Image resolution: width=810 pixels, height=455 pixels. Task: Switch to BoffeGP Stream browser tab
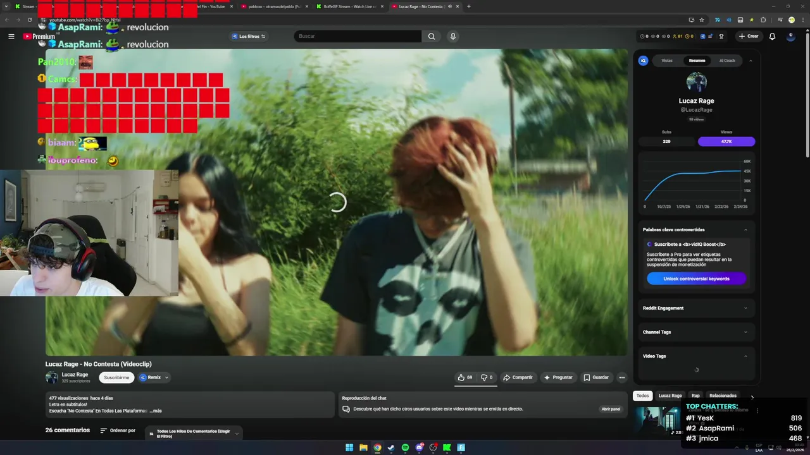pos(350,6)
